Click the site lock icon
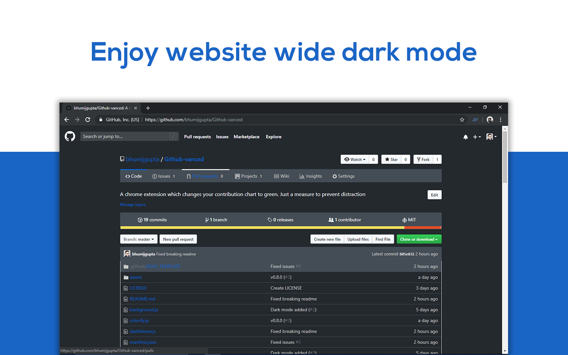Viewport: 568px width, 355px height. tap(101, 119)
